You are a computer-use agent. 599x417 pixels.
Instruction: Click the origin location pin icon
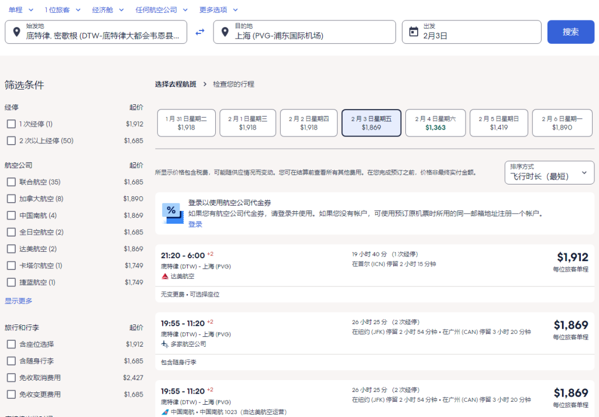[x=16, y=32]
